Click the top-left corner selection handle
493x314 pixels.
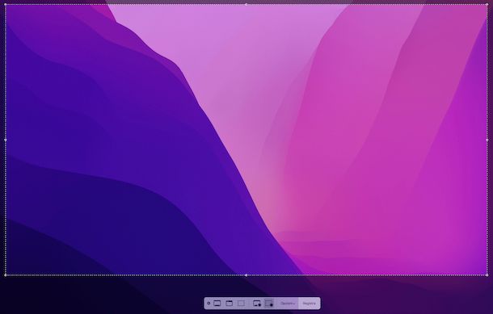6,5
